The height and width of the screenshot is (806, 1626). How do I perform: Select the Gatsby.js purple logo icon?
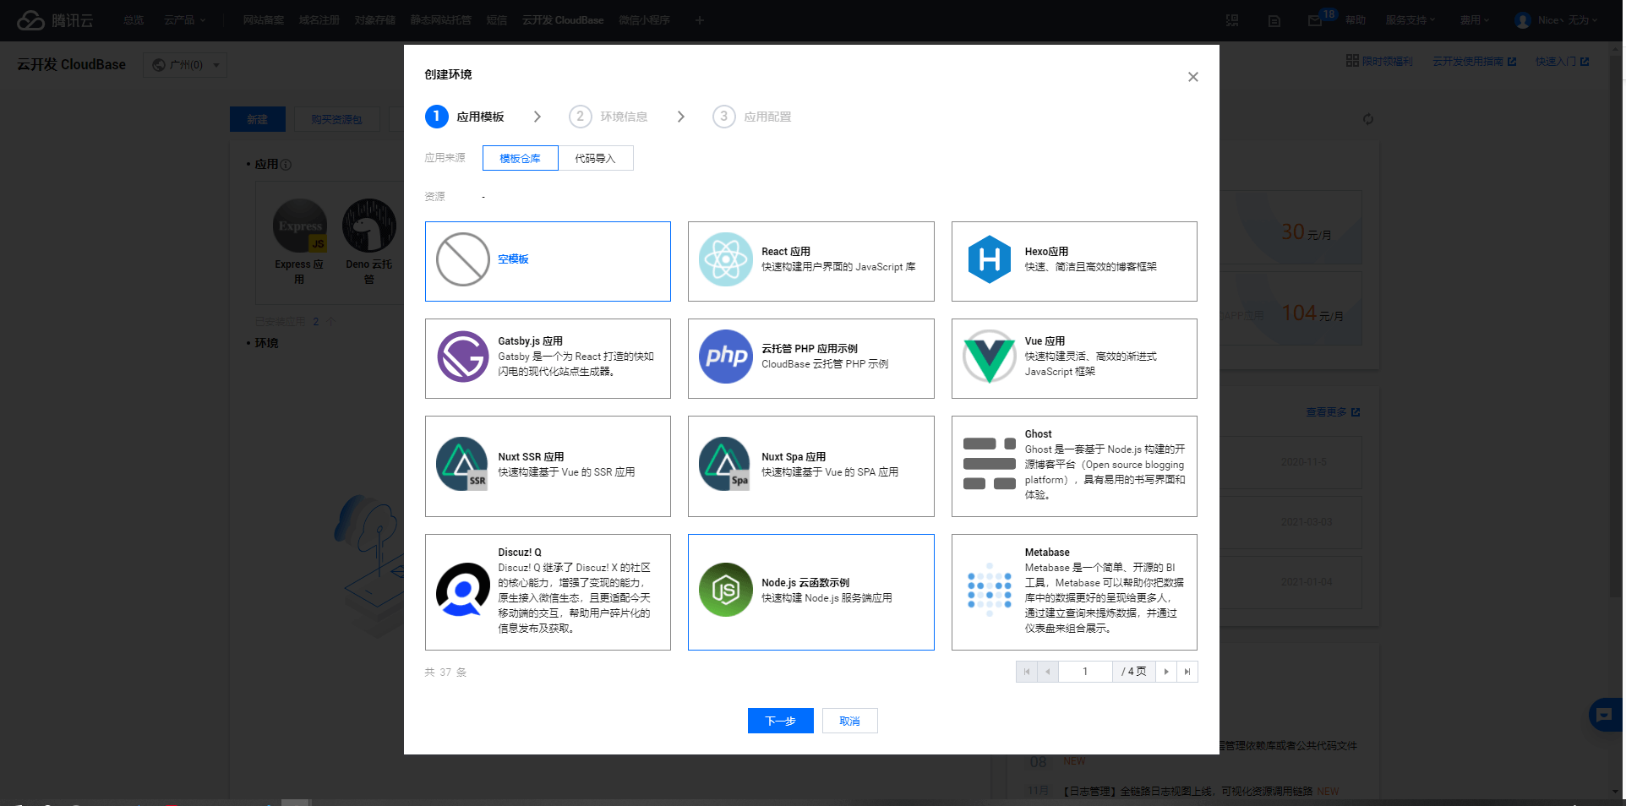pos(462,357)
